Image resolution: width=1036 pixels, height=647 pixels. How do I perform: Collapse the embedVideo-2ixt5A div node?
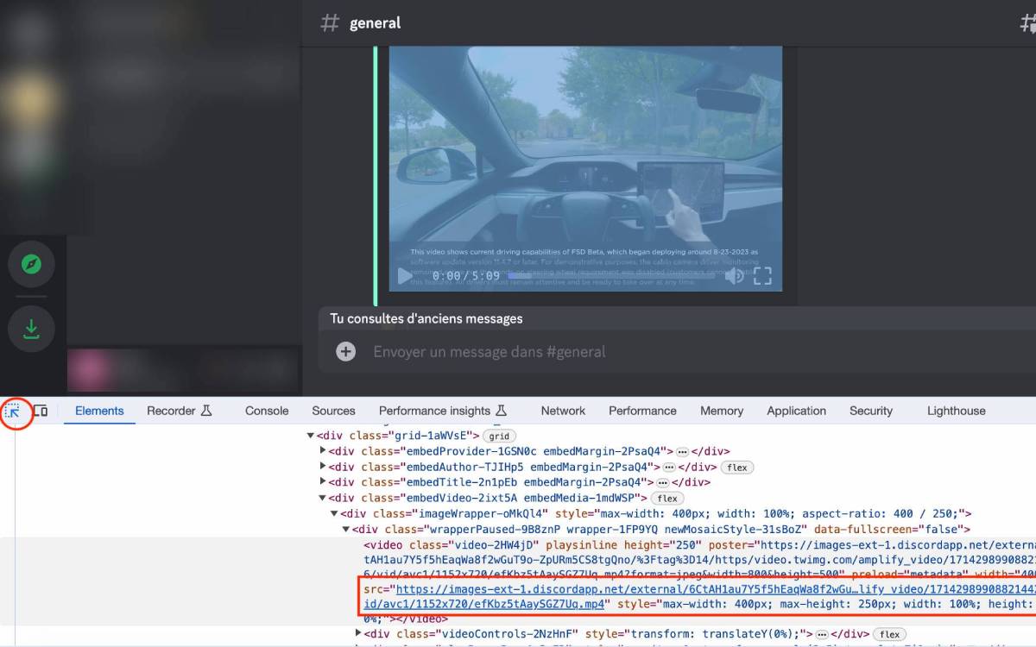coord(323,498)
